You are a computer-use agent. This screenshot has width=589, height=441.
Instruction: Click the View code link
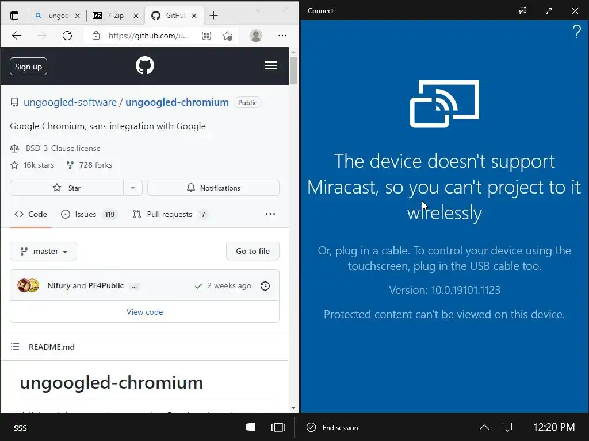(x=144, y=312)
